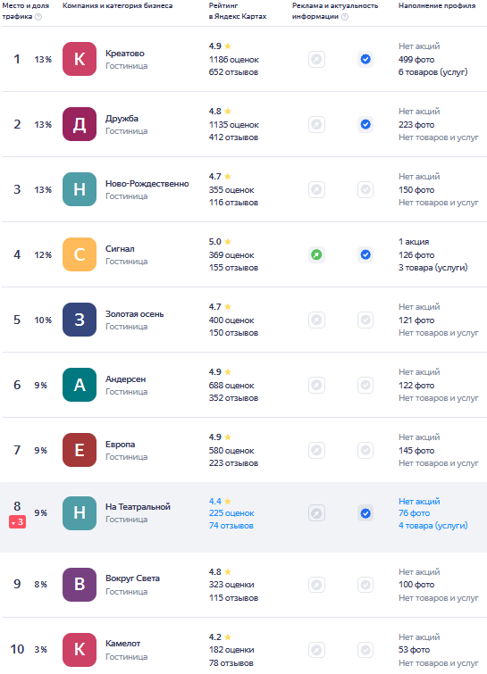The height and width of the screenshot is (674, 487).
Task: Click the company name 'Сигнал'
Action: pos(120,249)
